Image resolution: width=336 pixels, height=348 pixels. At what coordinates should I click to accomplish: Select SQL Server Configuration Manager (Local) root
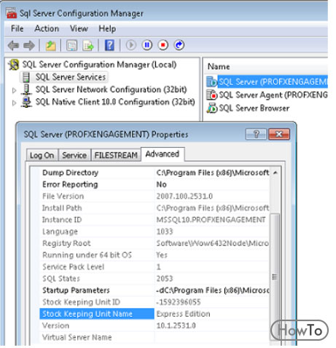point(99,65)
